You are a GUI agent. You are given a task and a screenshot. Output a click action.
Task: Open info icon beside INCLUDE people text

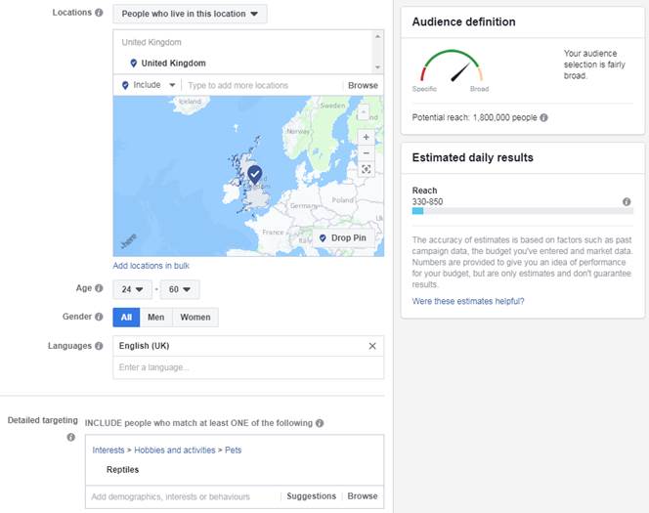pyautogui.click(x=320, y=423)
